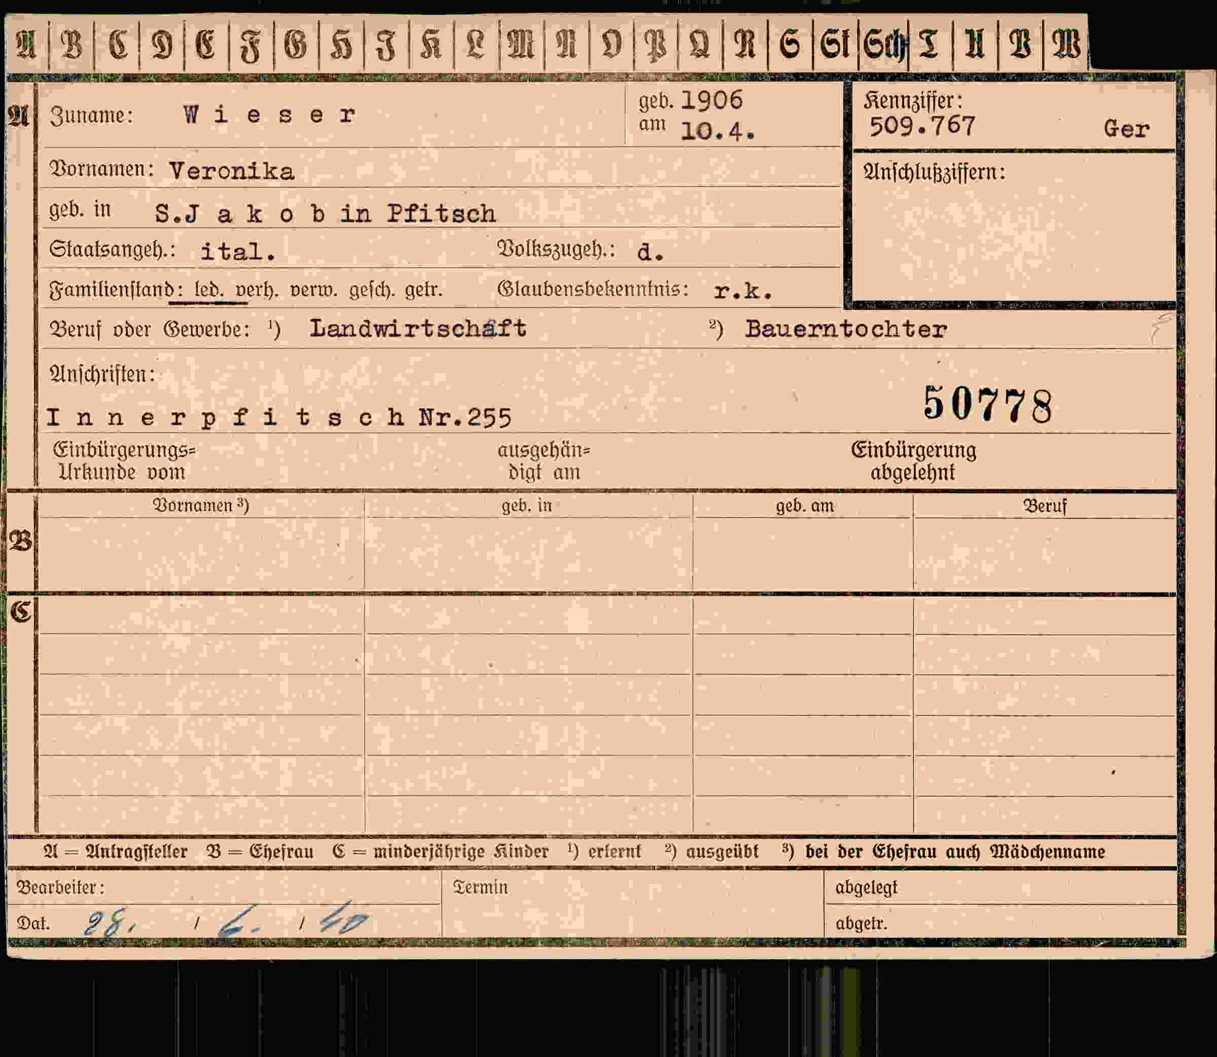The height and width of the screenshot is (1057, 1217).
Task: Click 'B = Ehefrau' in the legend
Action: (260, 852)
